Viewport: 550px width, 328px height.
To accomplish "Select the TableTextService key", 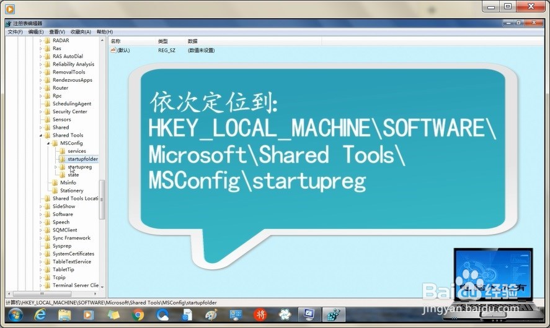I will [72, 262].
